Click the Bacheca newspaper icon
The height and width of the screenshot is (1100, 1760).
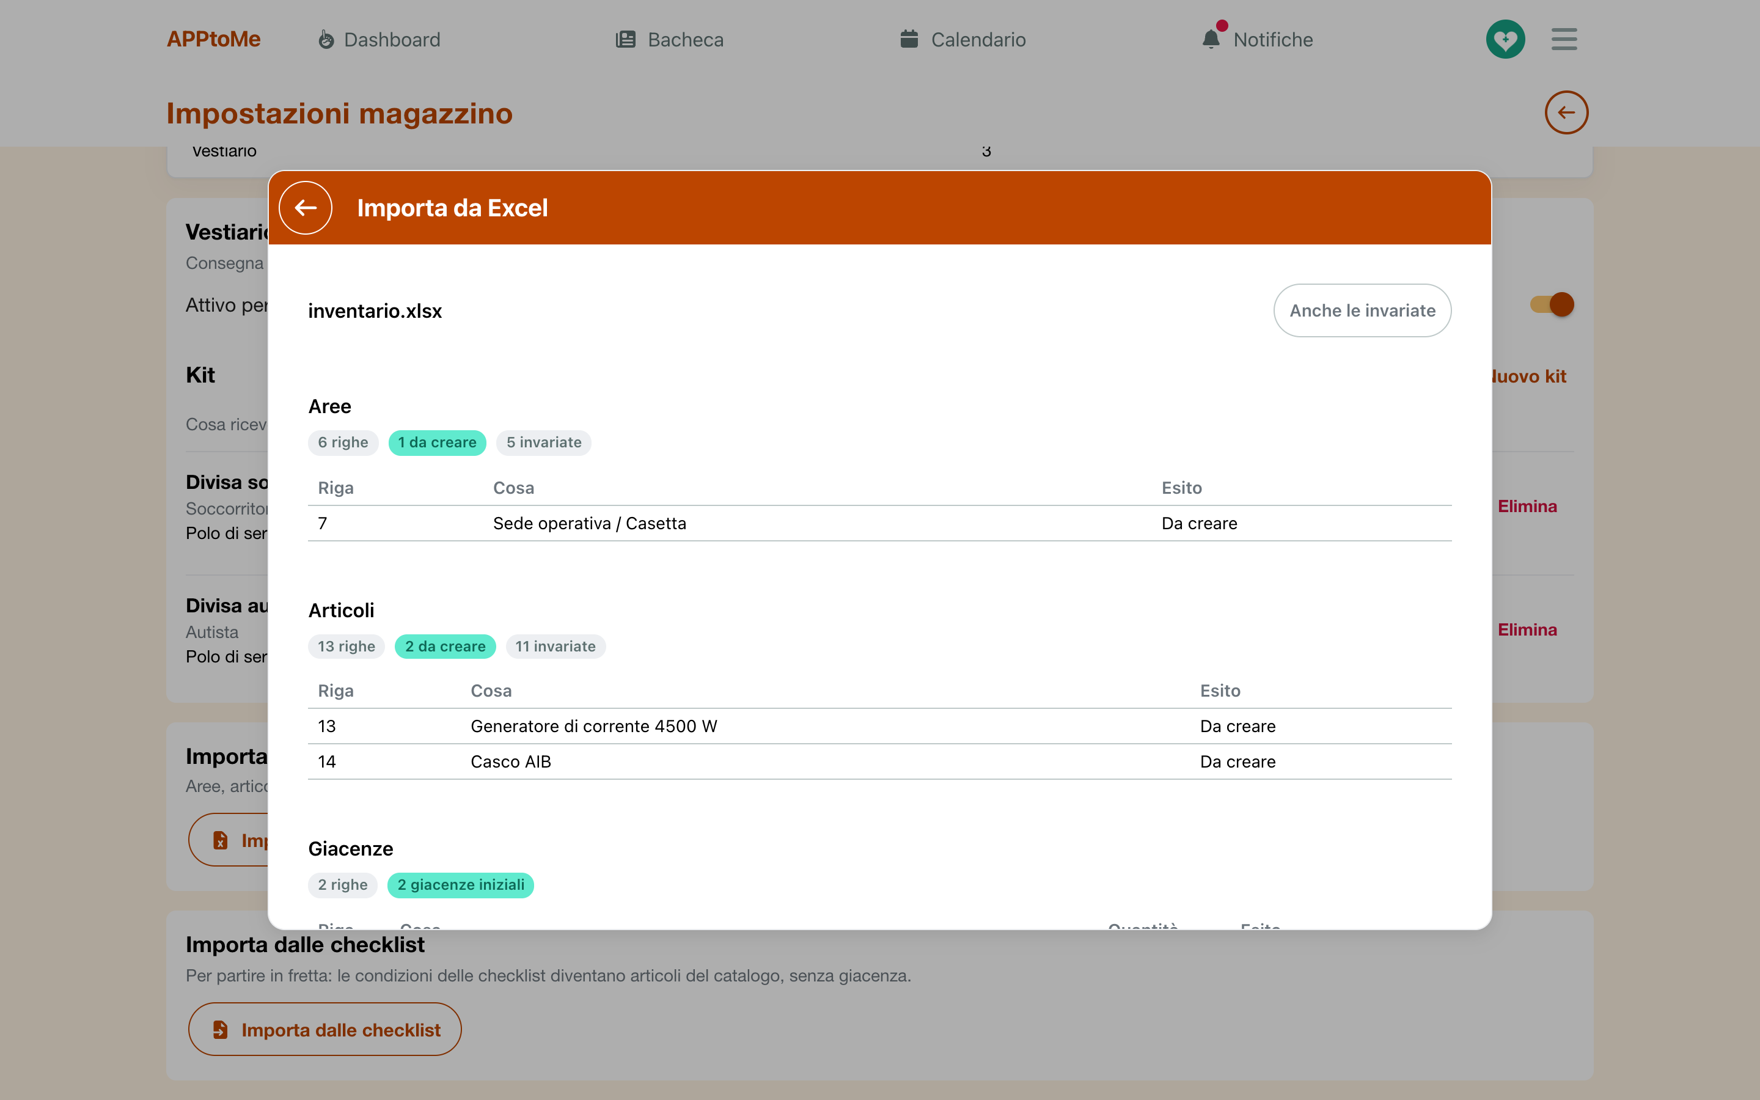coord(625,39)
